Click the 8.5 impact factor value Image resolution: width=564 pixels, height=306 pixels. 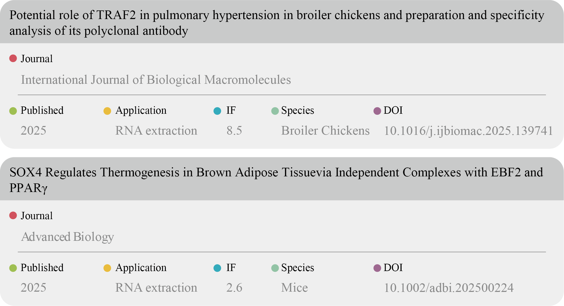coord(234,131)
